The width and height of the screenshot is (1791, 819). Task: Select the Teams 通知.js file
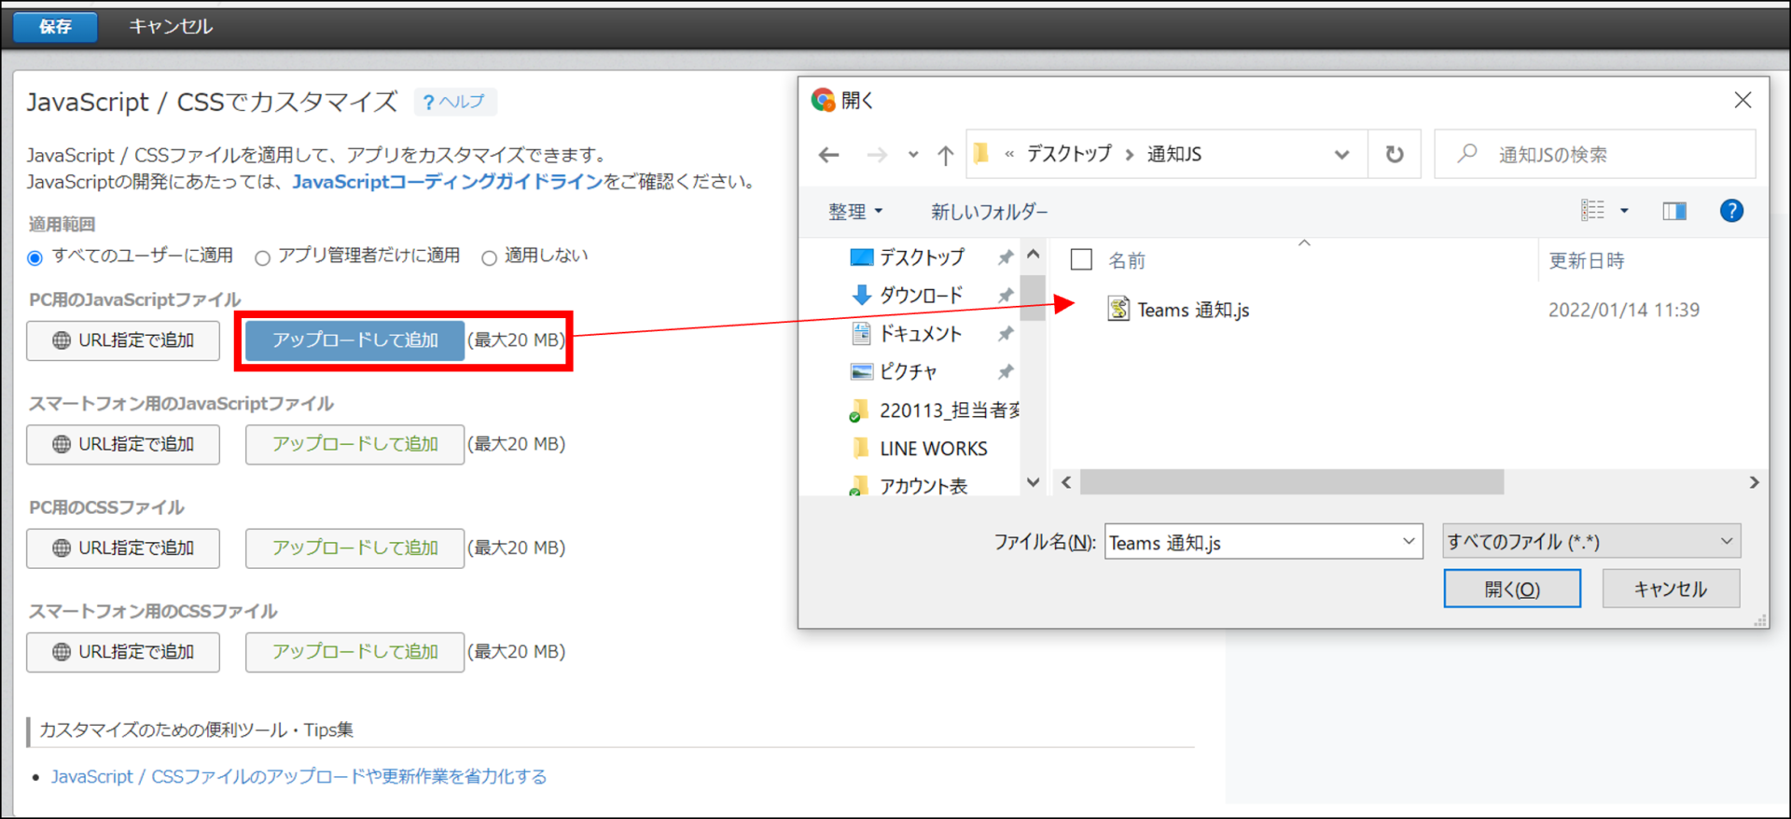pyautogui.click(x=1192, y=310)
